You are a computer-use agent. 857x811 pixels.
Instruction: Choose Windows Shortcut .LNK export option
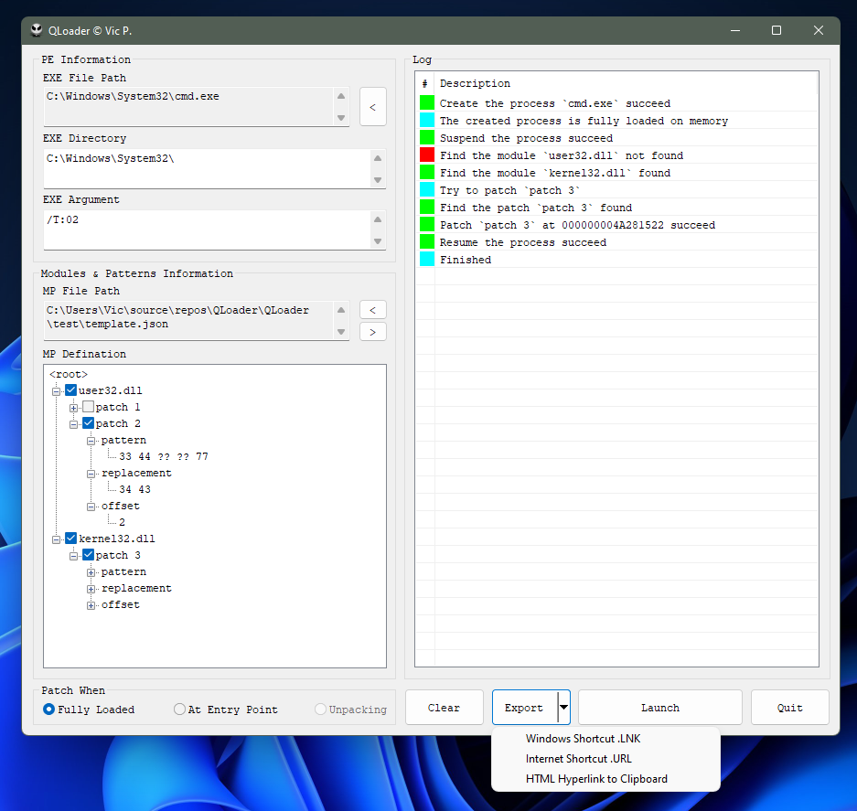(x=605, y=739)
